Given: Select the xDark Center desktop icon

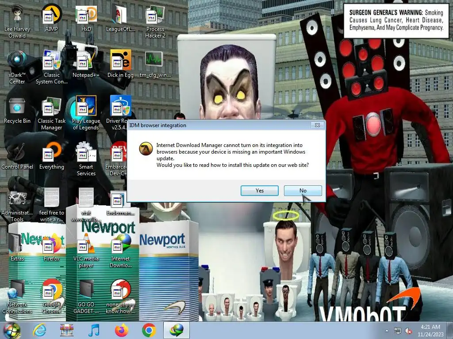Looking at the screenshot, I should pos(17,68).
